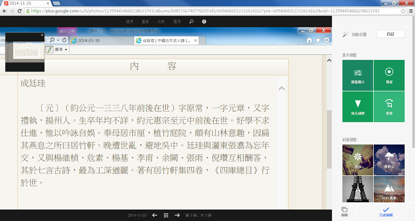
Task: Go to the previous photo arrow
Action: coord(155,215)
